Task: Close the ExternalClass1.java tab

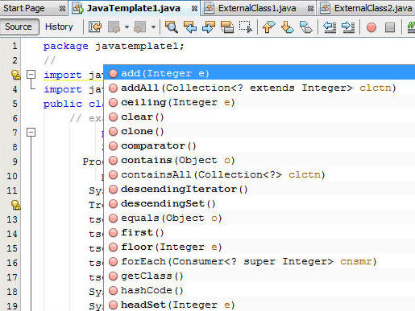Action: 310,9
